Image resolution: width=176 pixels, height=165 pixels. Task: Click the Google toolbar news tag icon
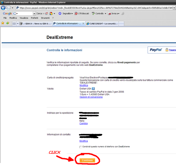pyautogui.click(x=46, y=13)
